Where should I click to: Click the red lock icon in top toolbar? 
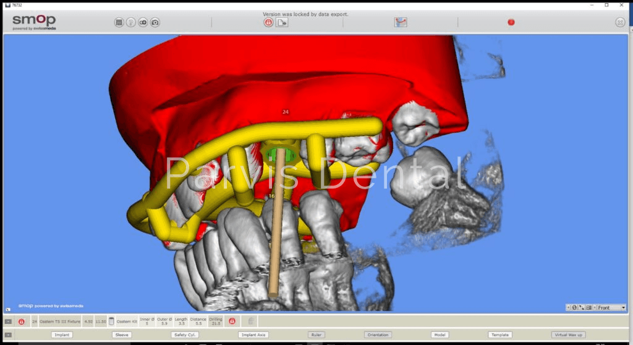268,22
